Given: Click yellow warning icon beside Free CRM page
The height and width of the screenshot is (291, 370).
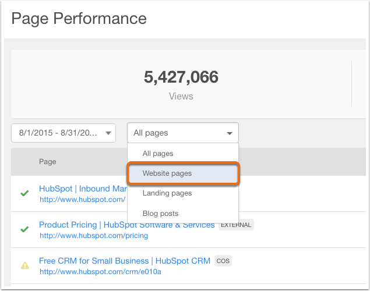Looking at the screenshot, I should 25,265.
